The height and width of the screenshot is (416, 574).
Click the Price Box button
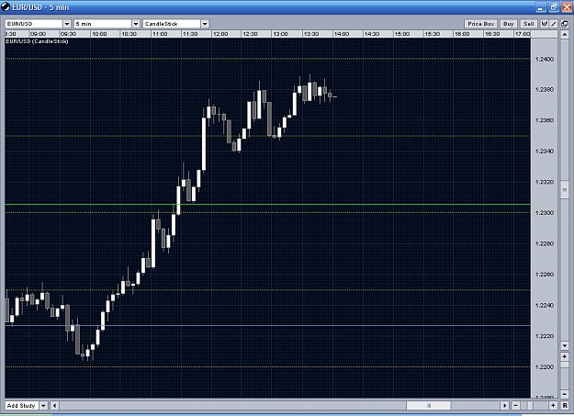[481, 24]
